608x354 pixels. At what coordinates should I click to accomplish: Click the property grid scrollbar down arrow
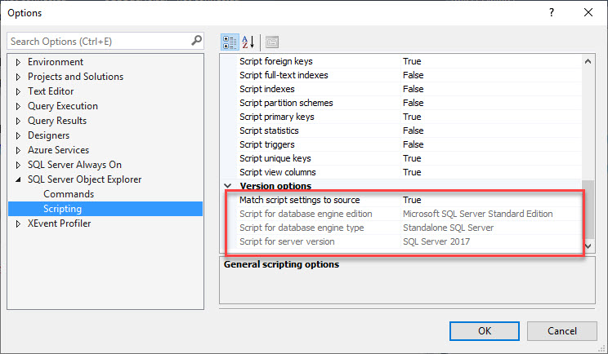click(x=588, y=245)
